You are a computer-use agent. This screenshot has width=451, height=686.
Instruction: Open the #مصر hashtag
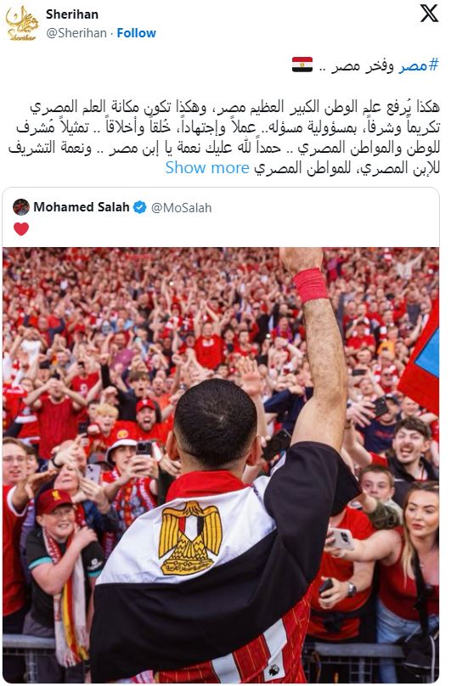(x=418, y=65)
